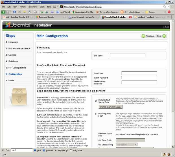Screen dimensions: 175x157
Task: Open the Tools menu
Action: coord(42,7)
